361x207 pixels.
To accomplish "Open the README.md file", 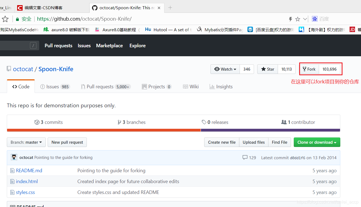I will (29, 171).
